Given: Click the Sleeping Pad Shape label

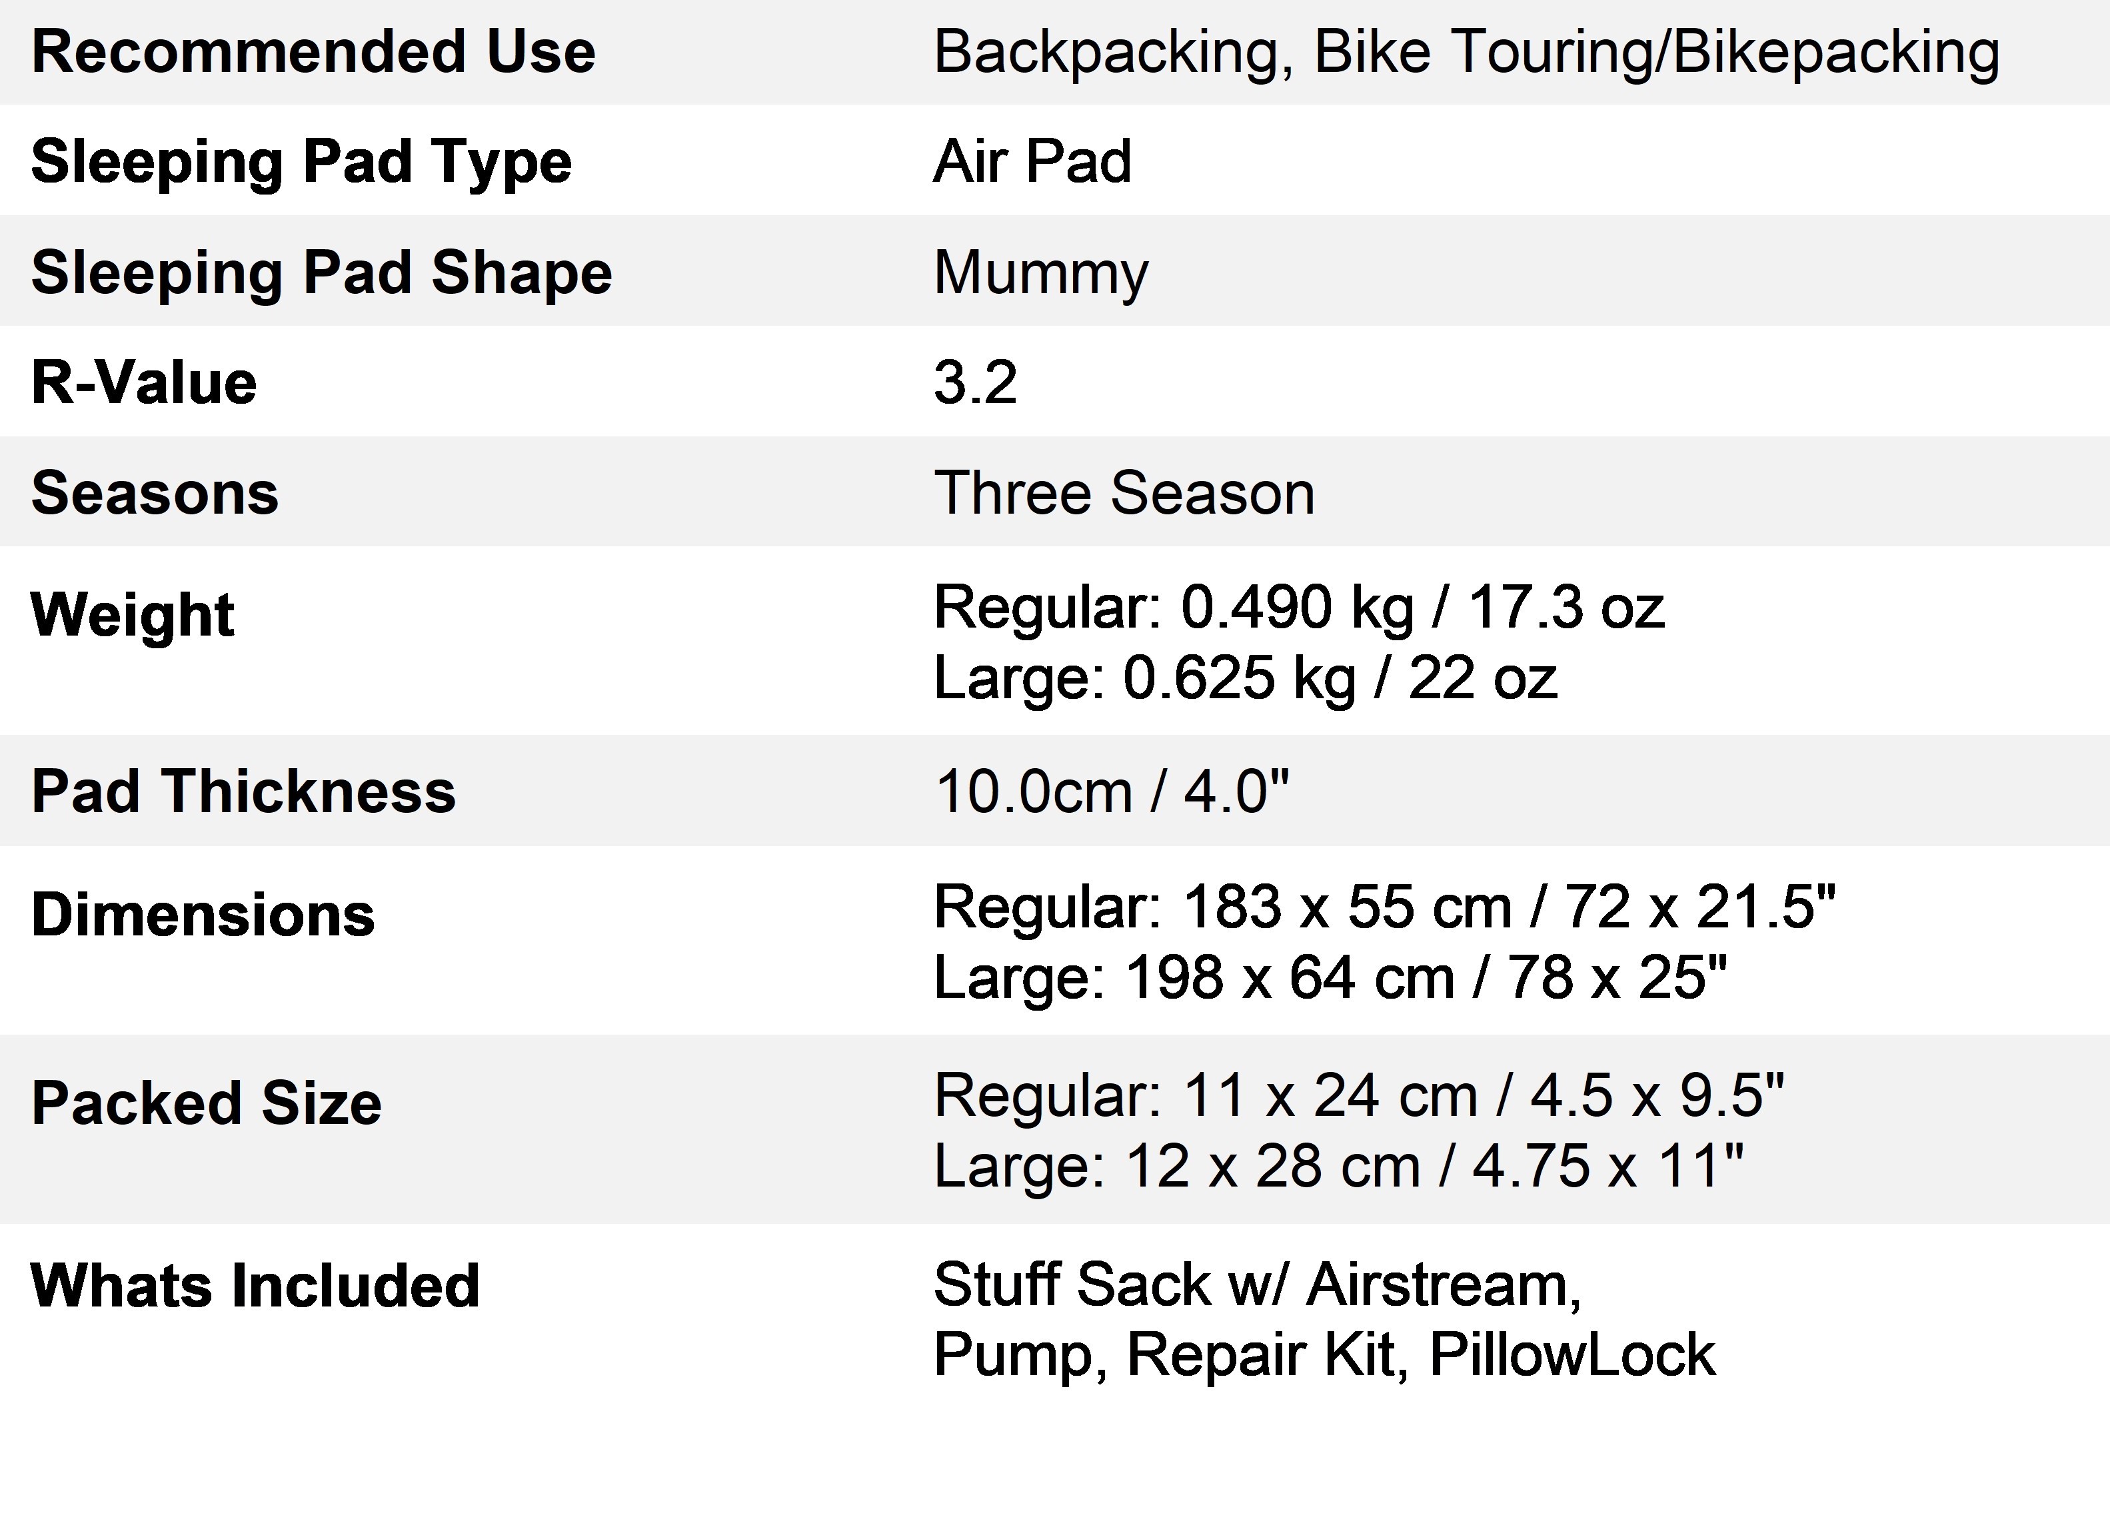Looking at the screenshot, I should point(321,272).
